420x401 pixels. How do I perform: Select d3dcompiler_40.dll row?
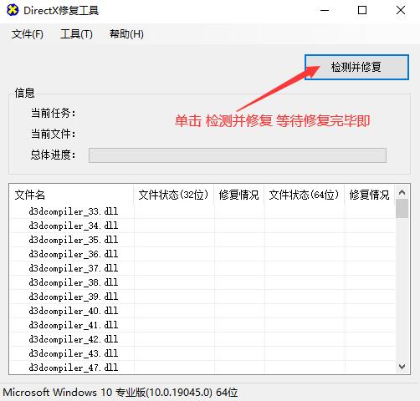(202, 311)
